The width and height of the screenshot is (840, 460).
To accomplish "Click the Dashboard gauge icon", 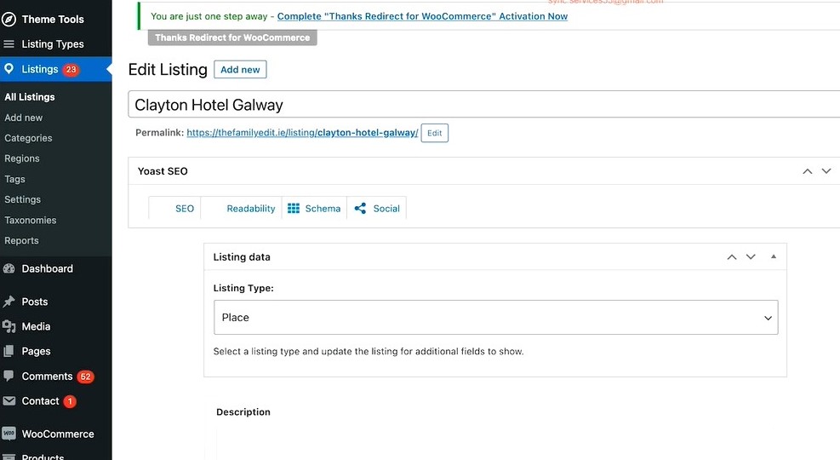I will click(9, 268).
